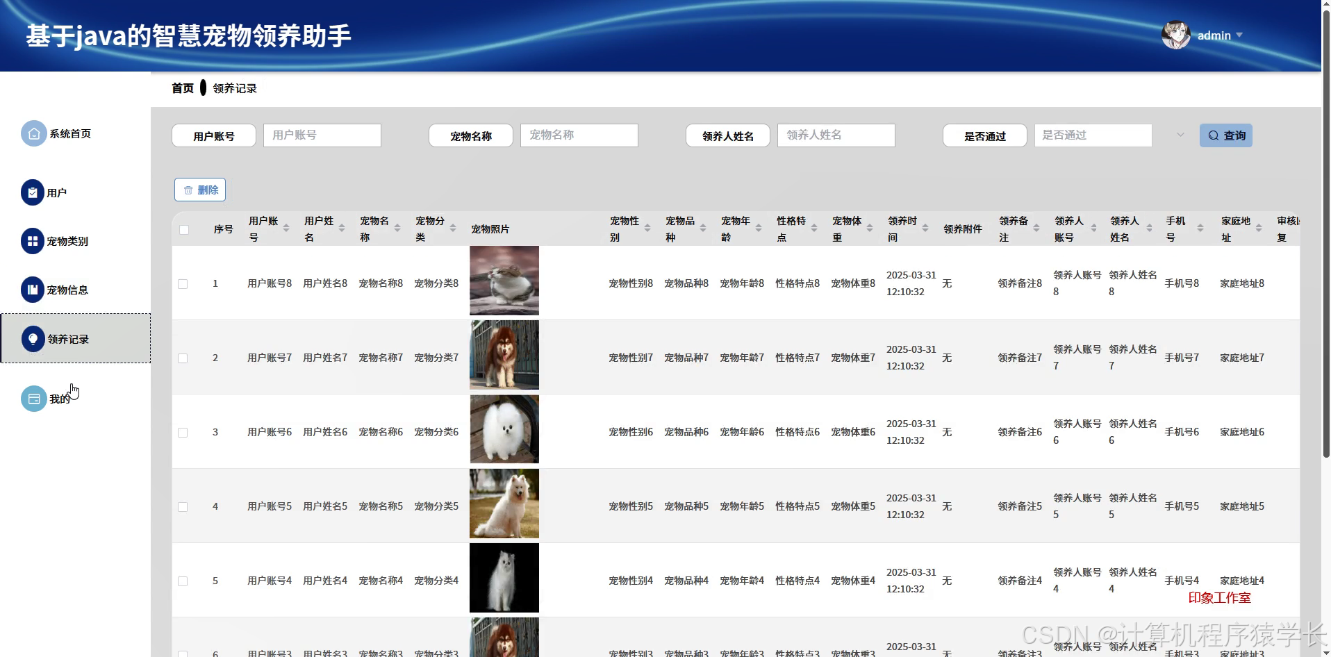Focus the 用户账号 search input
This screenshot has height=657, width=1331.
click(322, 135)
